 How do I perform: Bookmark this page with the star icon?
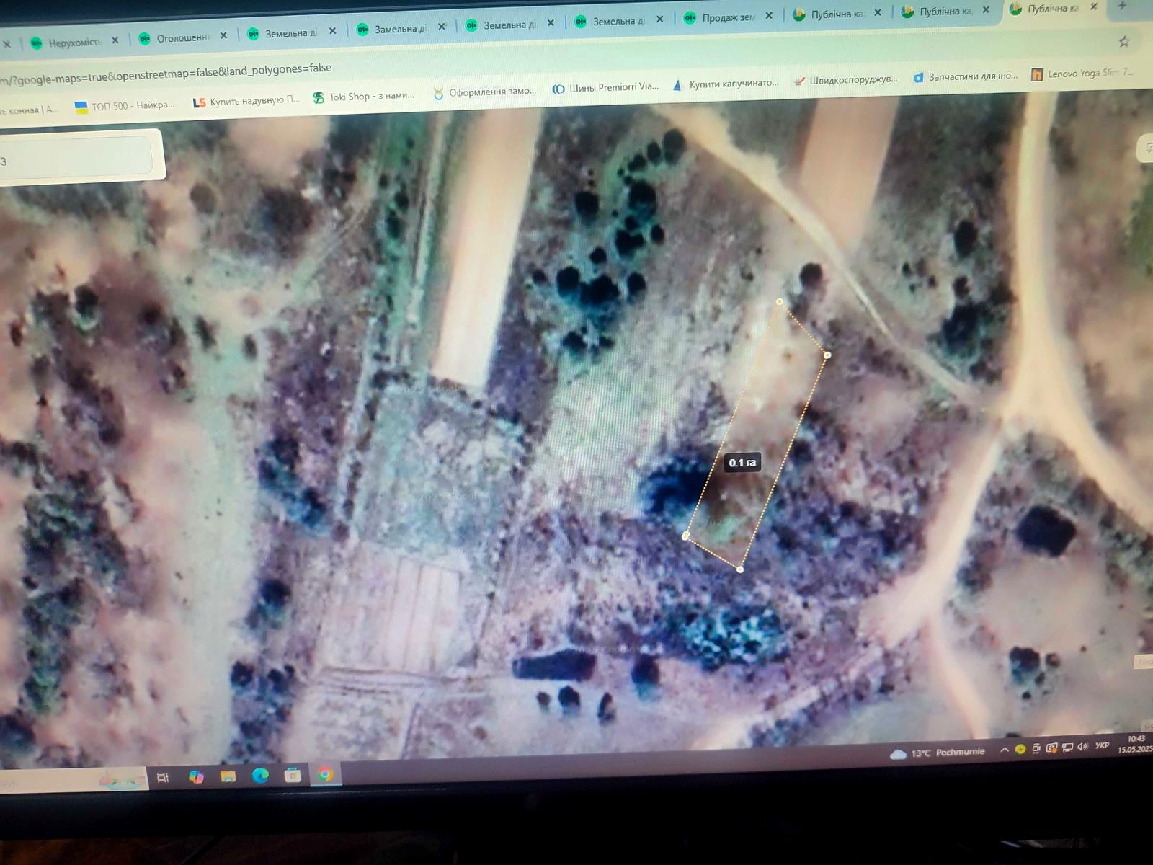(1123, 42)
